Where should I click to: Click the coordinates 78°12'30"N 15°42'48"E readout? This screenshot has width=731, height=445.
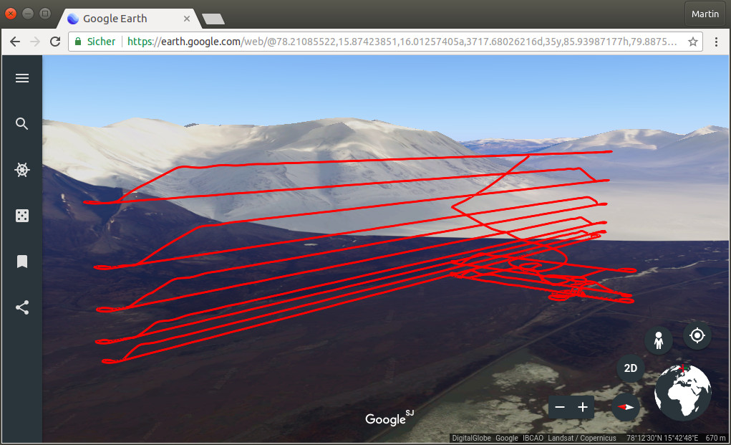tap(662, 438)
